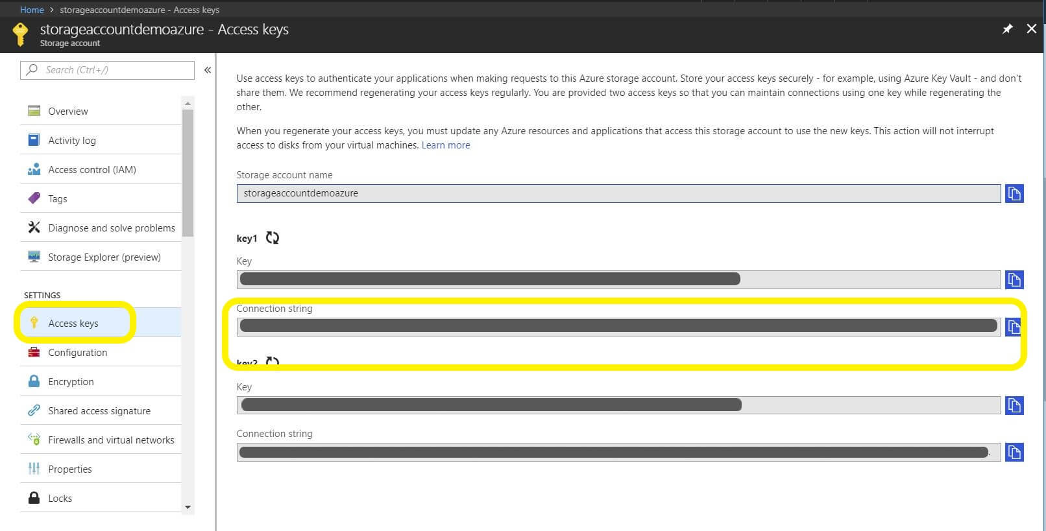Click the key1 heading text

click(247, 239)
